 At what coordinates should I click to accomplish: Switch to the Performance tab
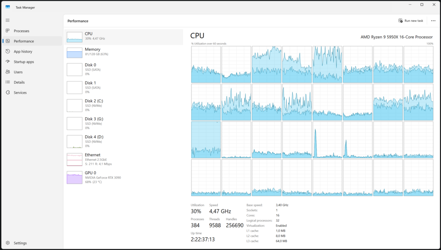coord(32,41)
